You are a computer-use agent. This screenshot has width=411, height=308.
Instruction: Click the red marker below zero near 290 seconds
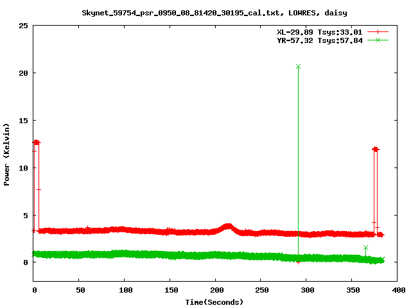tap(298, 262)
